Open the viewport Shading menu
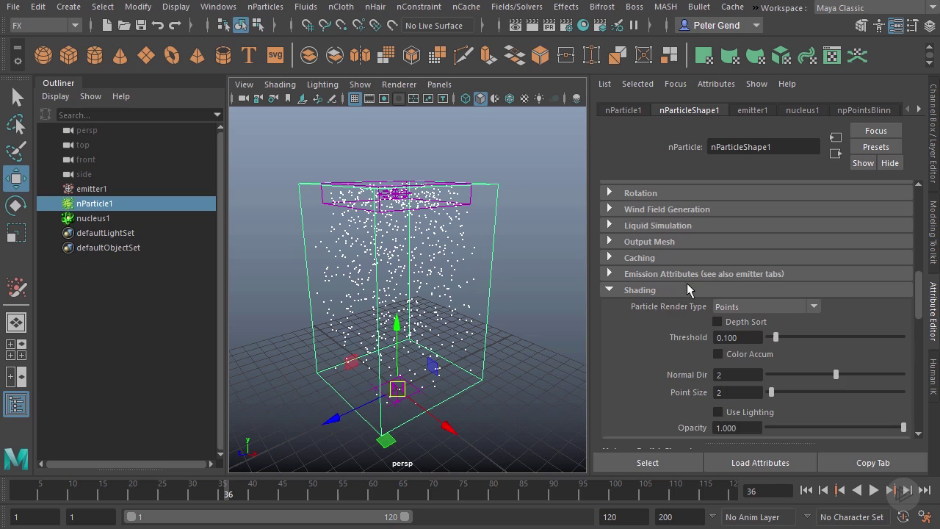Image resolution: width=940 pixels, height=529 pixels. point(280,84)
